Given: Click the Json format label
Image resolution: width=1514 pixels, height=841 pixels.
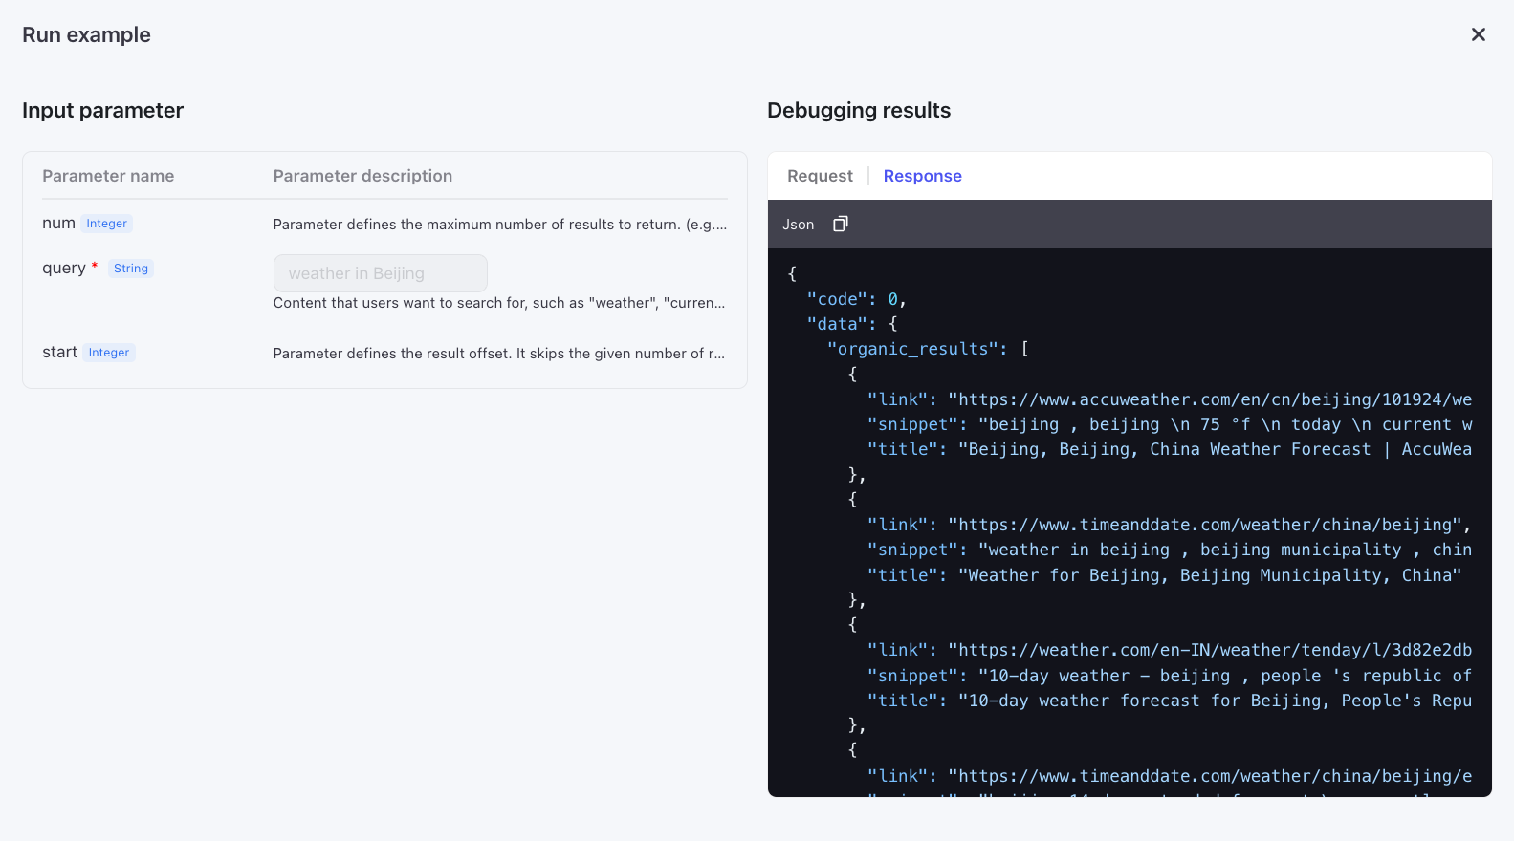Looking at the screenshot, I should click(798, 225).
